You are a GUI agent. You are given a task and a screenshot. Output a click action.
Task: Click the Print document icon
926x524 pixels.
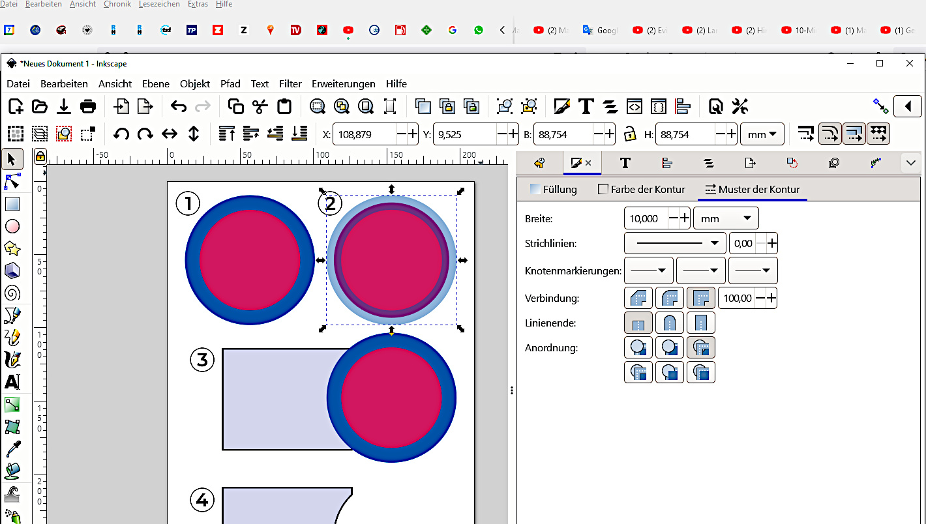[x=88, y=106]
